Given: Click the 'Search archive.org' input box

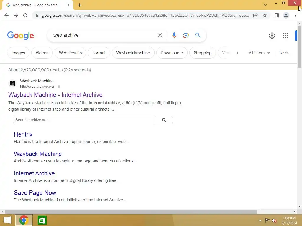Looking at the screenshot, I should click(84, 120).
